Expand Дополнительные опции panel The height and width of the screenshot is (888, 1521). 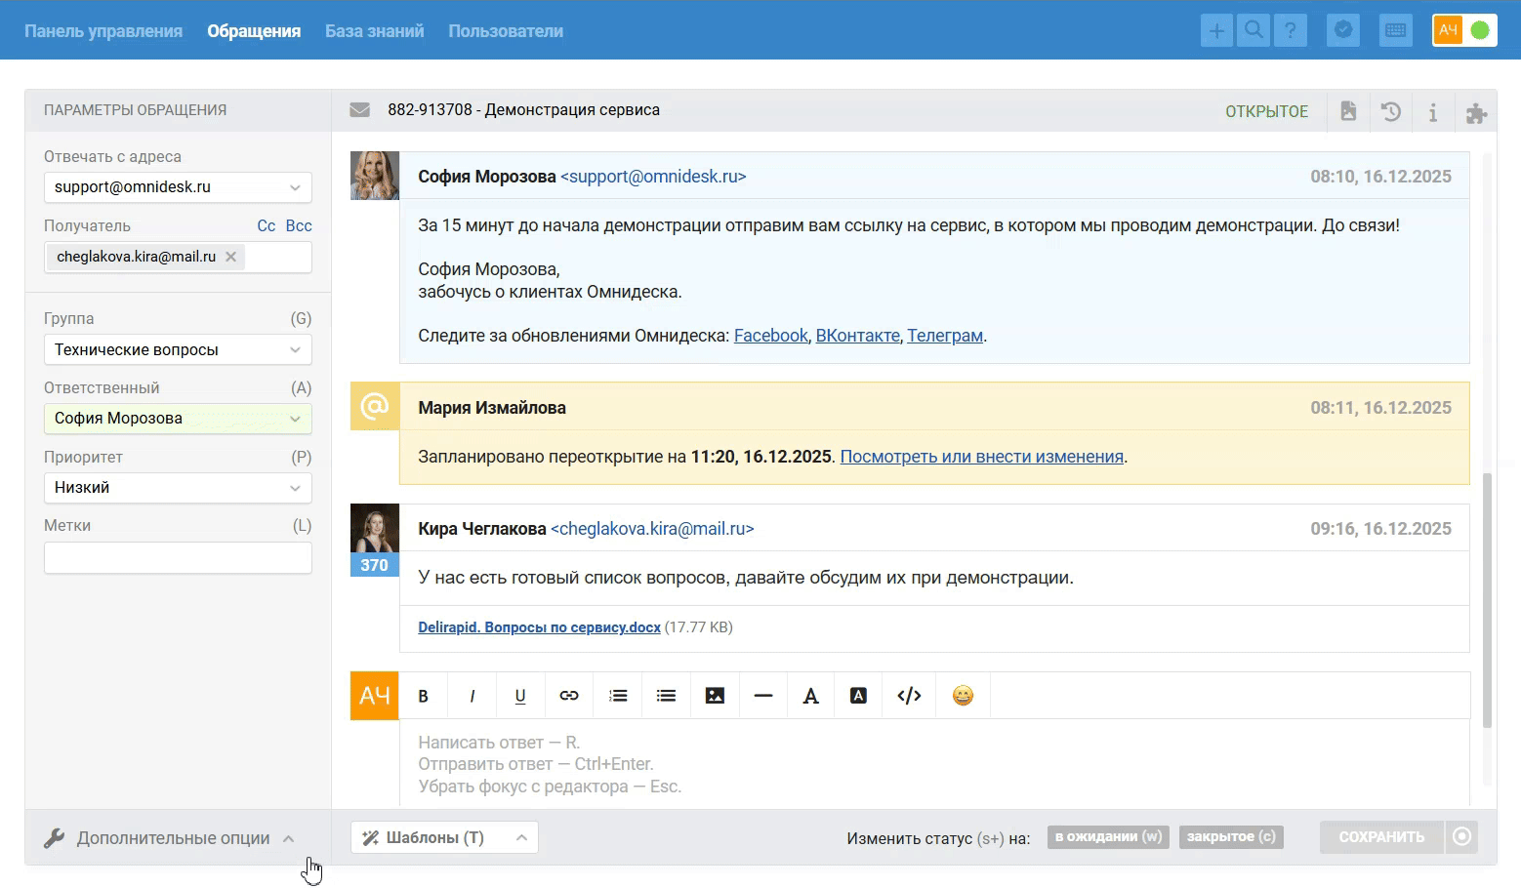[x=173, y=838]
